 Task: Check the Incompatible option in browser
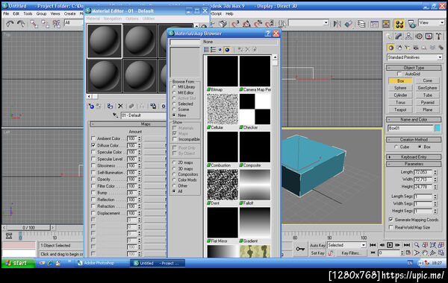(175, 139)
